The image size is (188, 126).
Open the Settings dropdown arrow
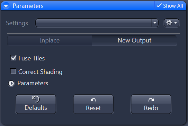tap(155, 23)
